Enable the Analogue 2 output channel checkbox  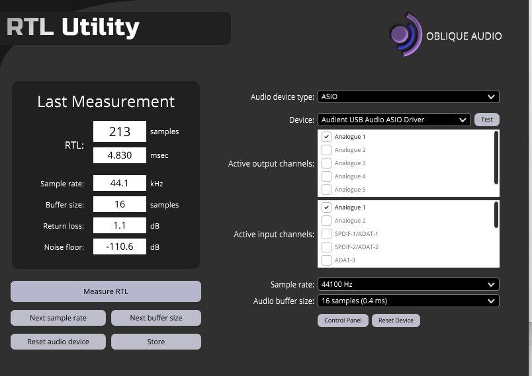coord(326,150)
